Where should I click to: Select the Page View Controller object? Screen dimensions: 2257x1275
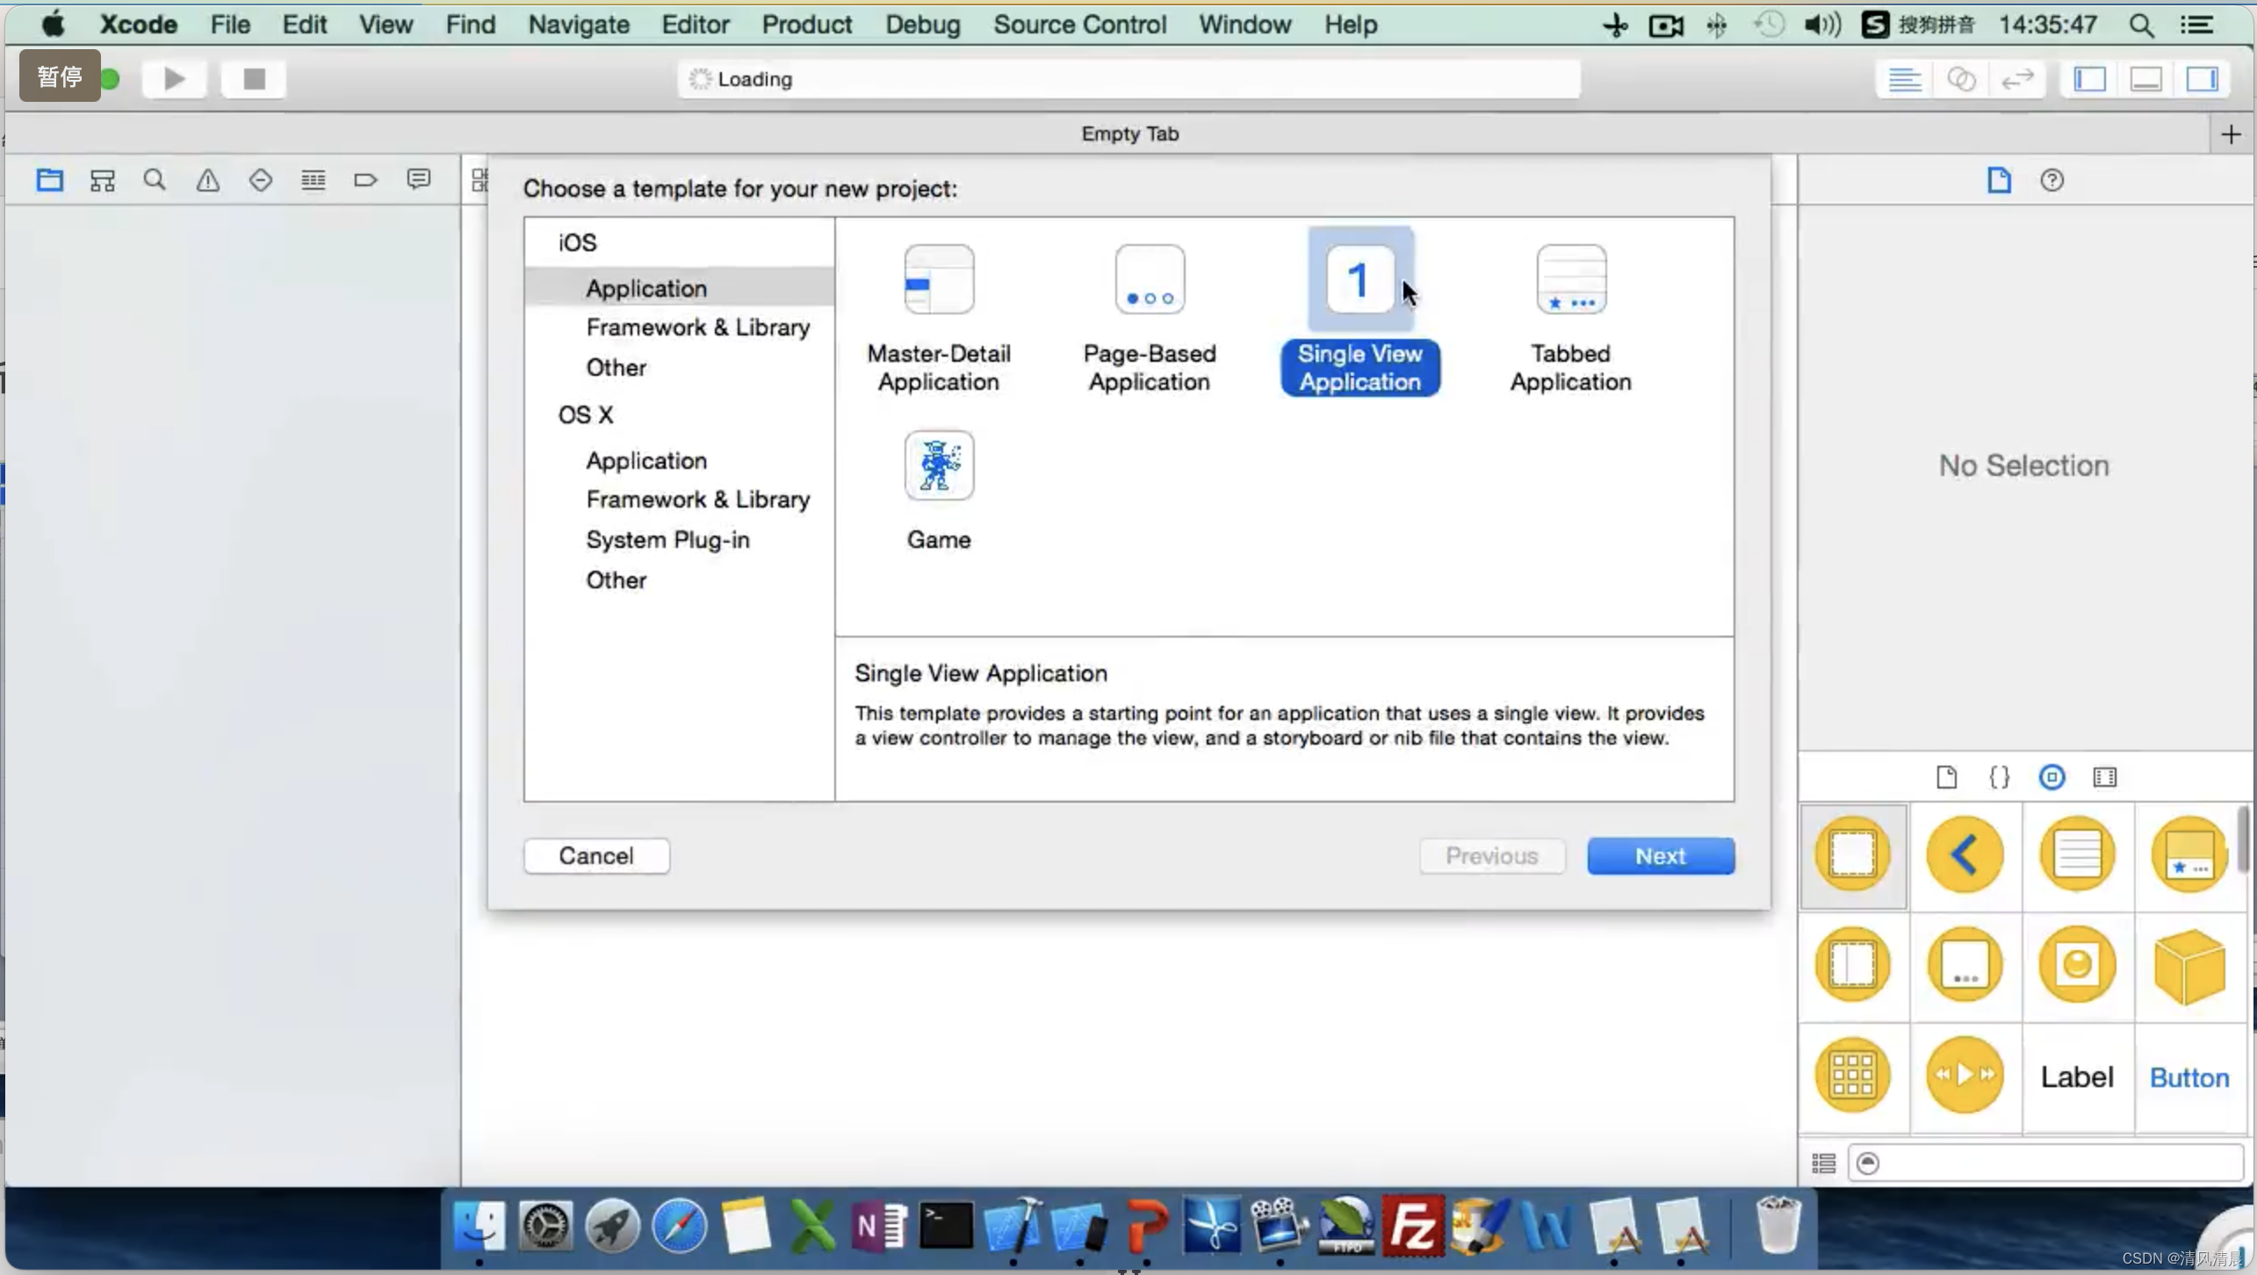1965,965
